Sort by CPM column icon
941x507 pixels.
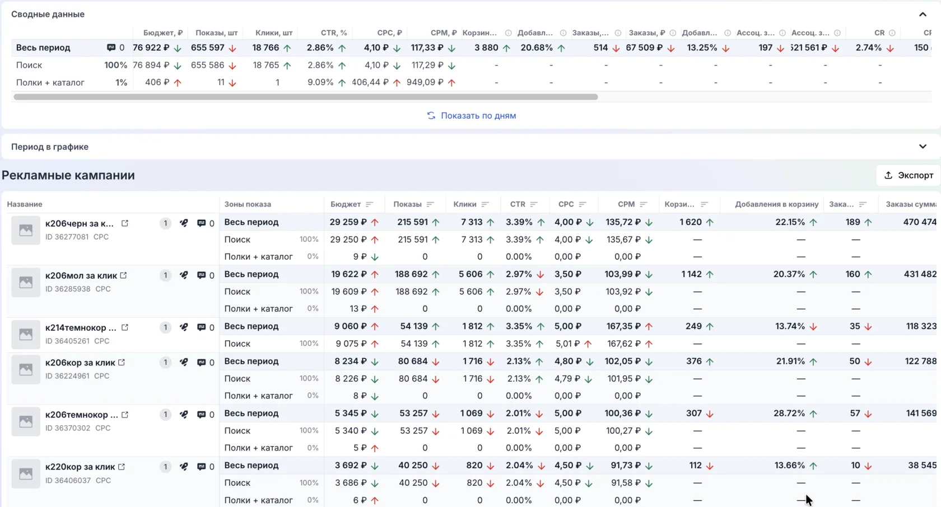(644, 204)
